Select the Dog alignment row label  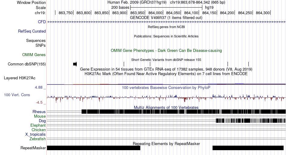click(42, 121)
